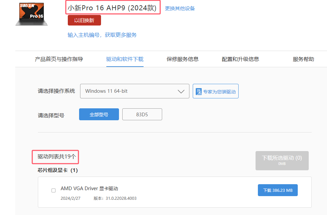The height and width of the screenshot is (215, 327).
Task: Check the AMD VGA Driver checkbox
Action: click(x=53, y=190)
